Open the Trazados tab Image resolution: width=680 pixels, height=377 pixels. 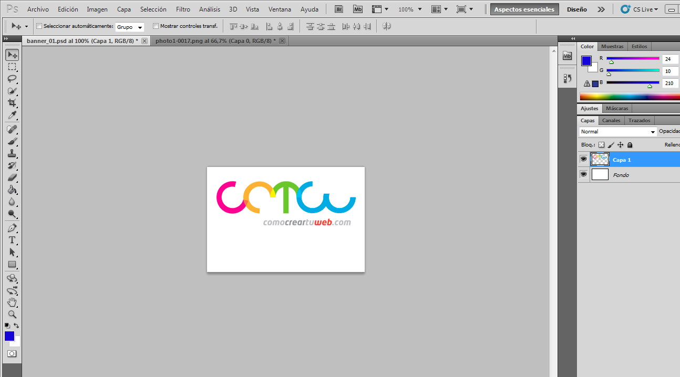click(640, 121)
